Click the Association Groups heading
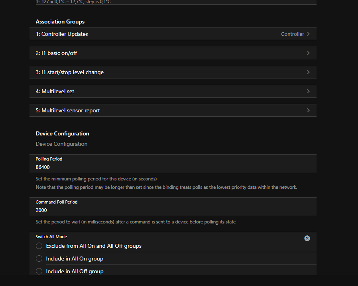 (x=60, y=22)
